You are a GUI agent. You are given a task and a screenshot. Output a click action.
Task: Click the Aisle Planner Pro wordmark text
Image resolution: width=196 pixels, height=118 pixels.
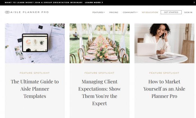tap(29, 12)
